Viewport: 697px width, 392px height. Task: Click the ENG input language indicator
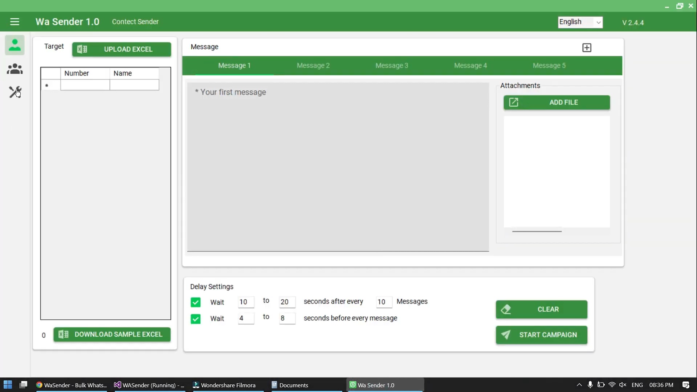(x=637, y=385)
